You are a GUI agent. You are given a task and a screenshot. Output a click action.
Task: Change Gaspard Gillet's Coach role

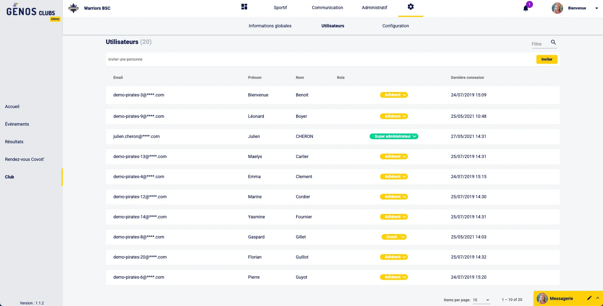pos(394,237)
